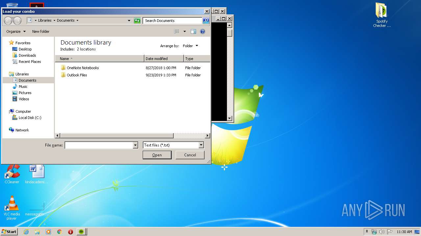
Task: Select the OneNote Notebooks folder icon
Action: [x=63, y=68]
